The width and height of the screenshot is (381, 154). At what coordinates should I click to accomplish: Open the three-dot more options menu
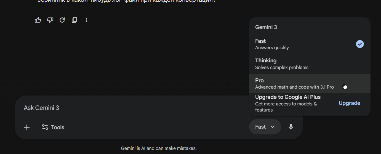tap(86, 20)
